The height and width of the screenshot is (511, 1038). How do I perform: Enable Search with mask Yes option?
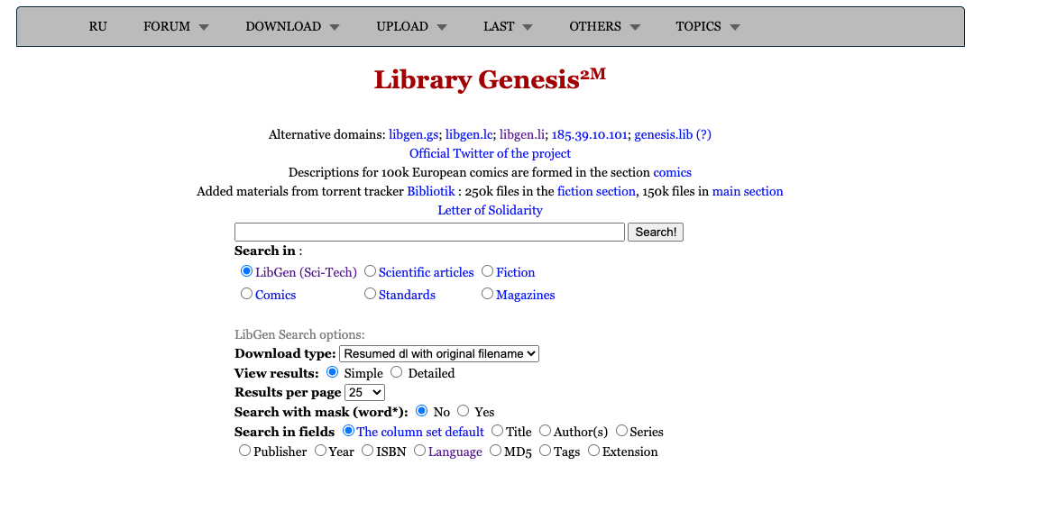coord(464,411)
